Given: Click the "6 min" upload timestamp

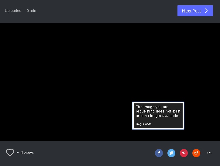Looking at the screenshot, I should click(31, 11).
